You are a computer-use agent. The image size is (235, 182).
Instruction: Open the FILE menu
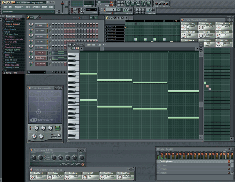coord(5,7)
